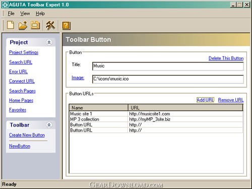Click Create New Button link

[x=27, y=135]
